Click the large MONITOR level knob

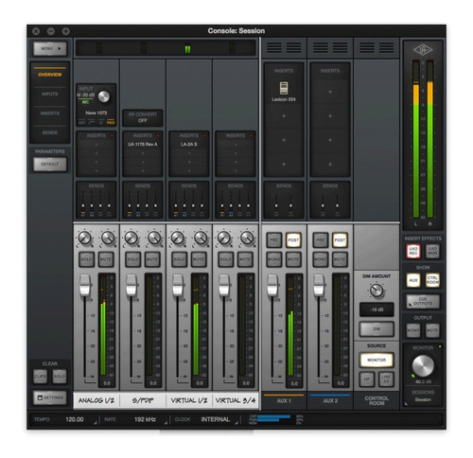point(423,366)
